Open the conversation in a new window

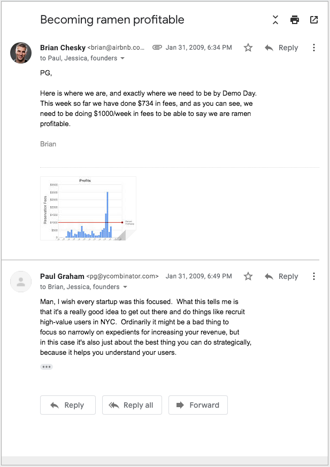(314, 20)
